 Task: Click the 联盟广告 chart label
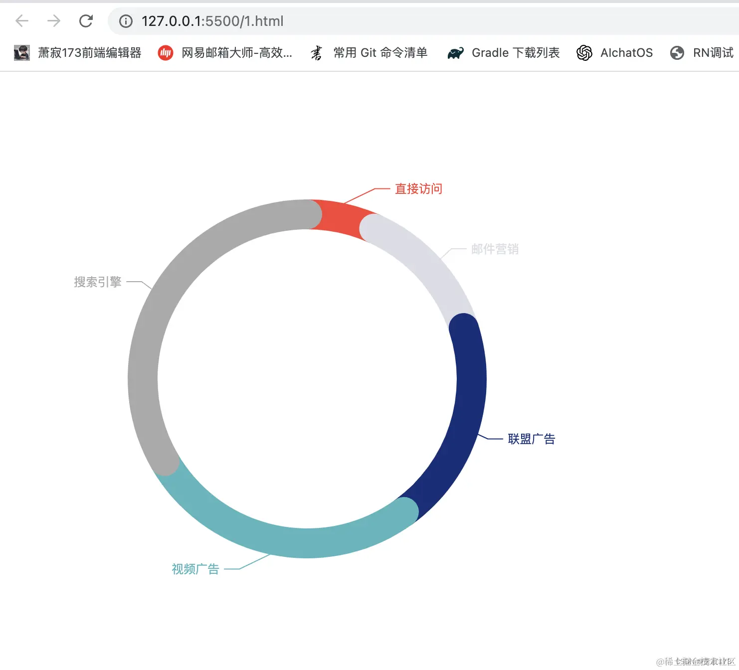(x=531, y=439)
